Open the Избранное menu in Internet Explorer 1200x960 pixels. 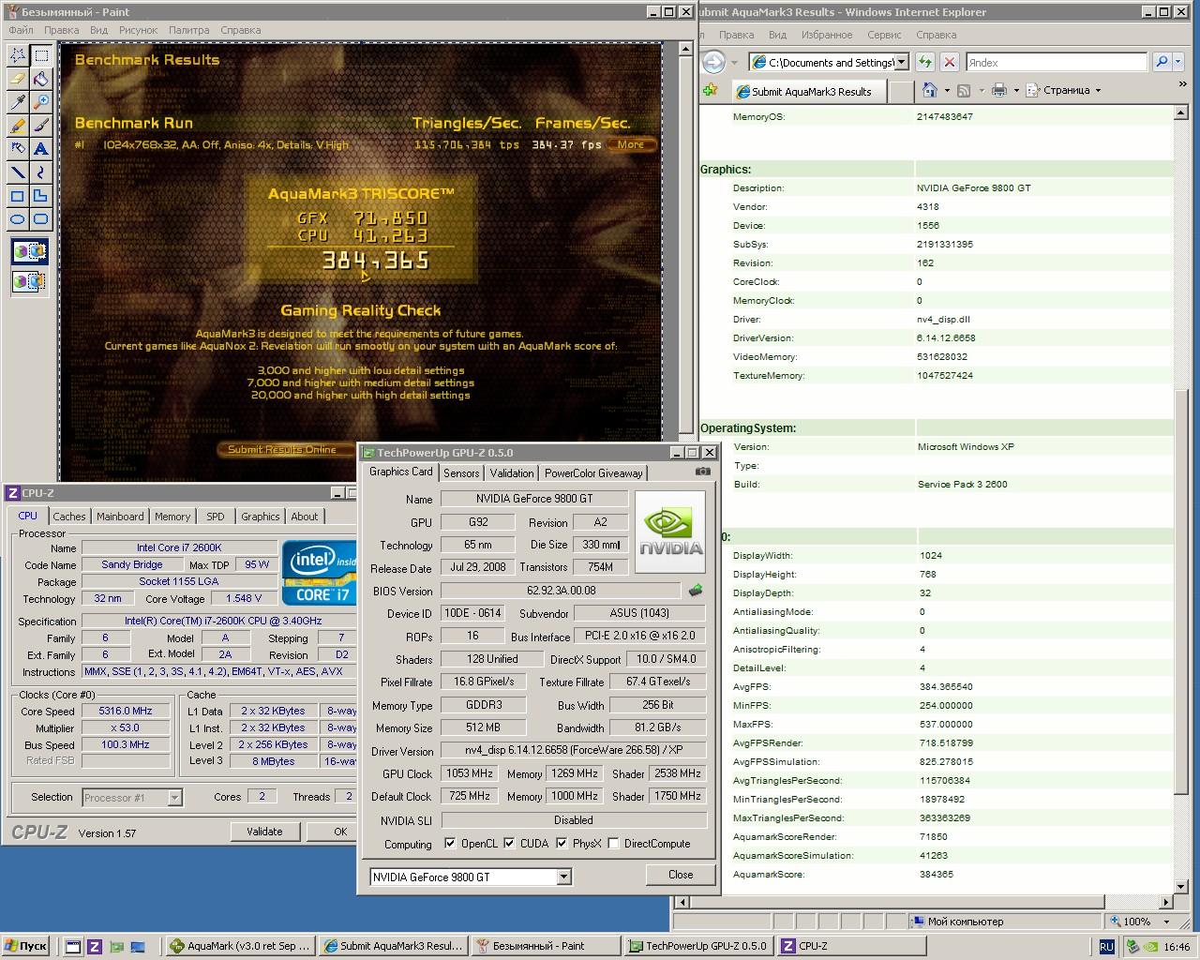(x=827, y=35)
